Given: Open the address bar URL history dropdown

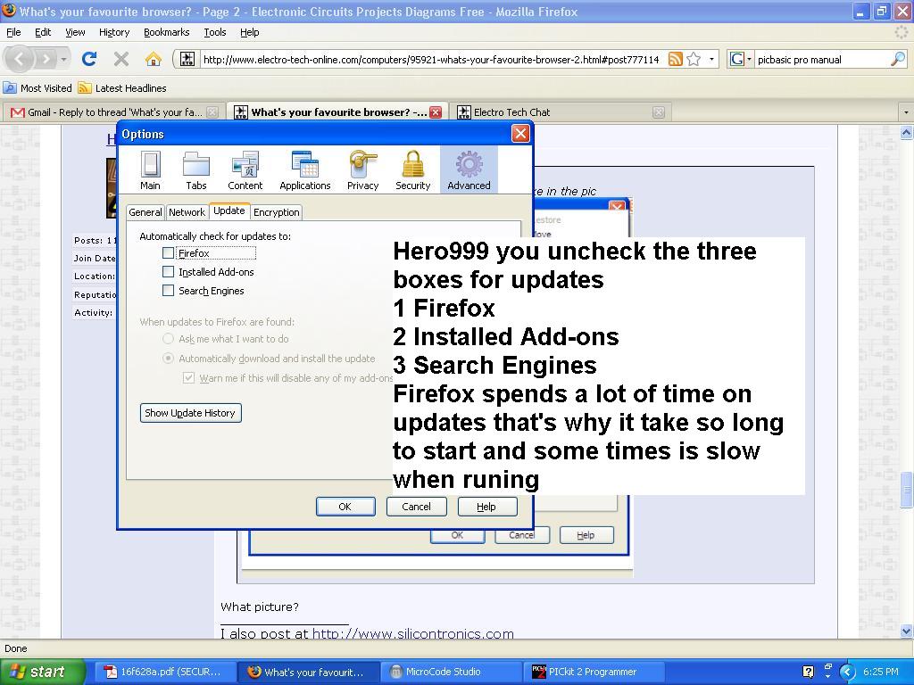Looking at the screenshot, I should tap(711, 59).
